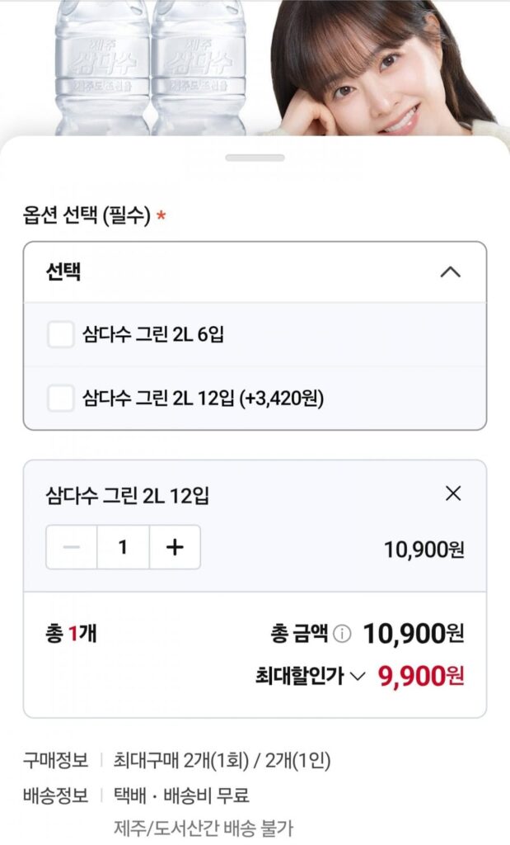The height and width of the screenshot is (845, 510).
Task: Select the 12입 (+3,420원) option label
Action: (203, 399)
